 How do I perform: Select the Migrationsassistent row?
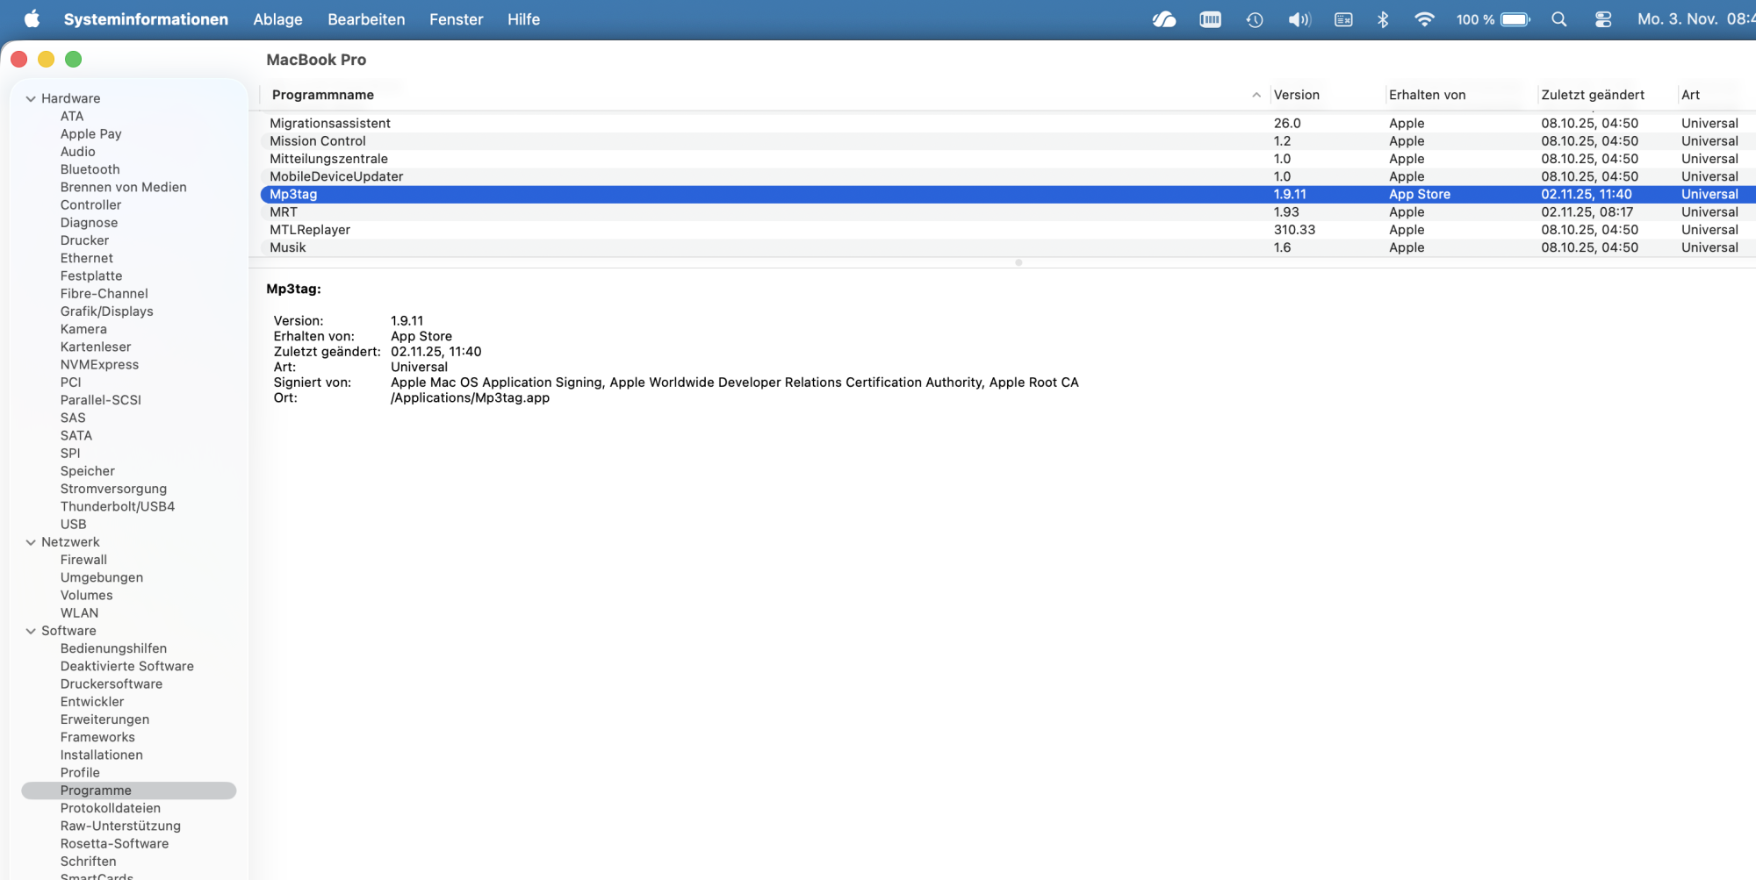coord(1008,124)
